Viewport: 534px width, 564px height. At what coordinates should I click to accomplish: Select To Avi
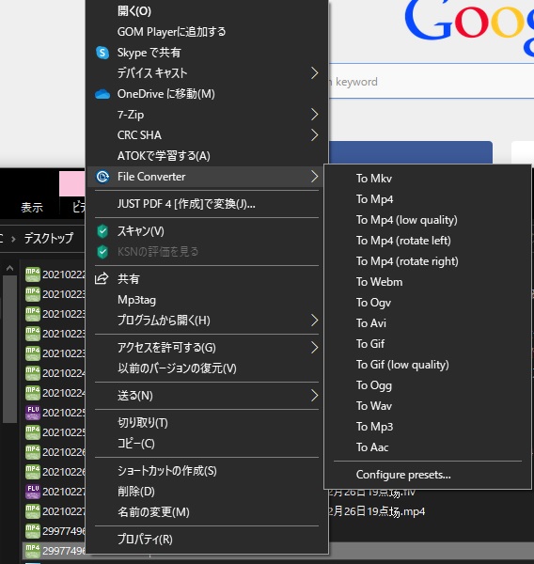428,323
